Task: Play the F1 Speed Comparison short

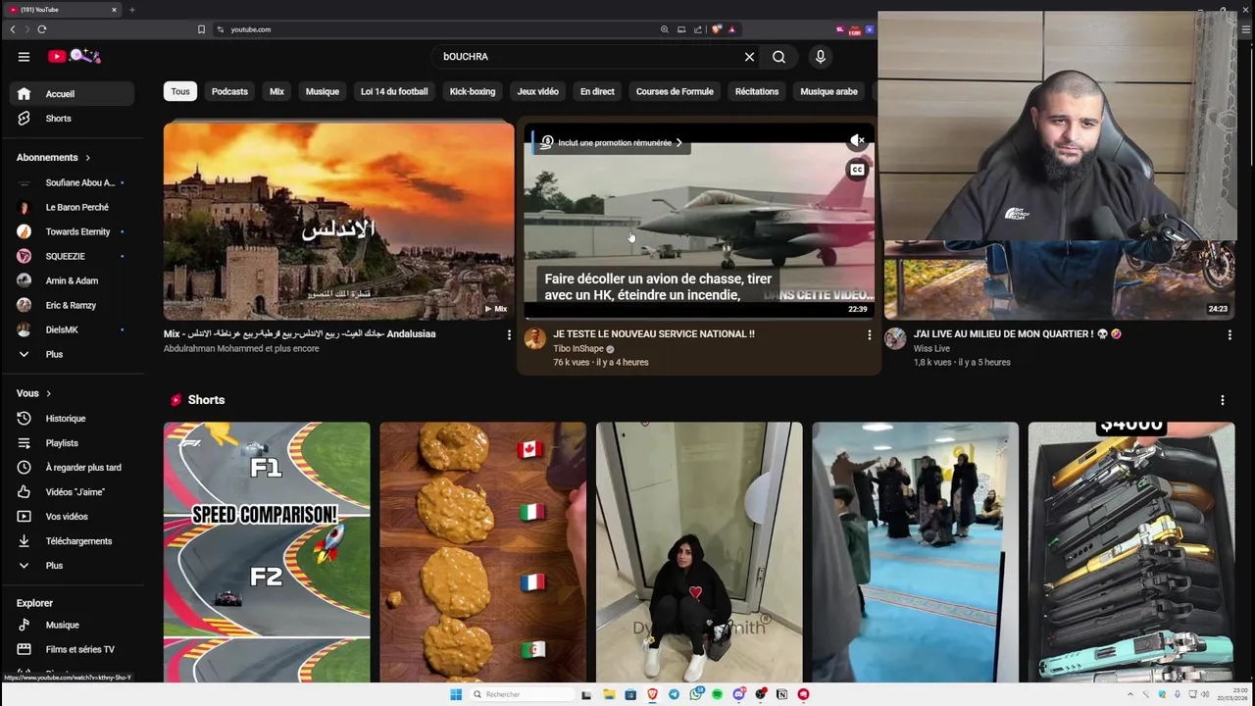Action: 267,552
